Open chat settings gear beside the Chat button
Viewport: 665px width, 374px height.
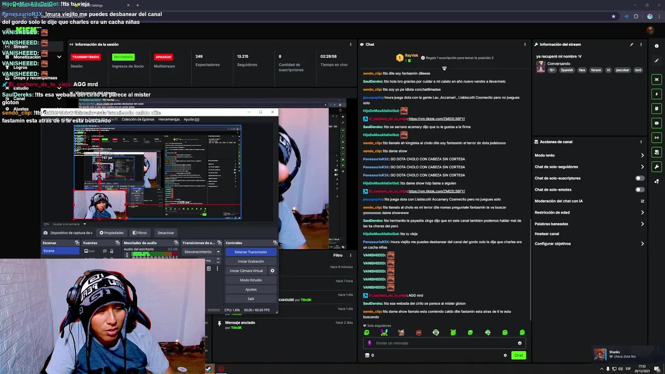pyautogui.click(x=505, y=355)
